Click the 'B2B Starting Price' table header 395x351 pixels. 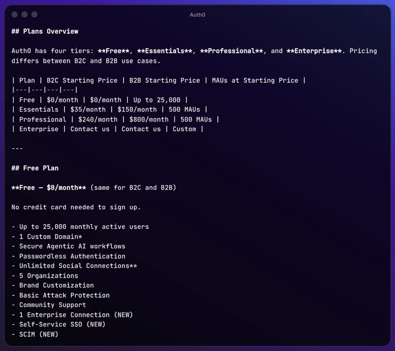point(165,81)
